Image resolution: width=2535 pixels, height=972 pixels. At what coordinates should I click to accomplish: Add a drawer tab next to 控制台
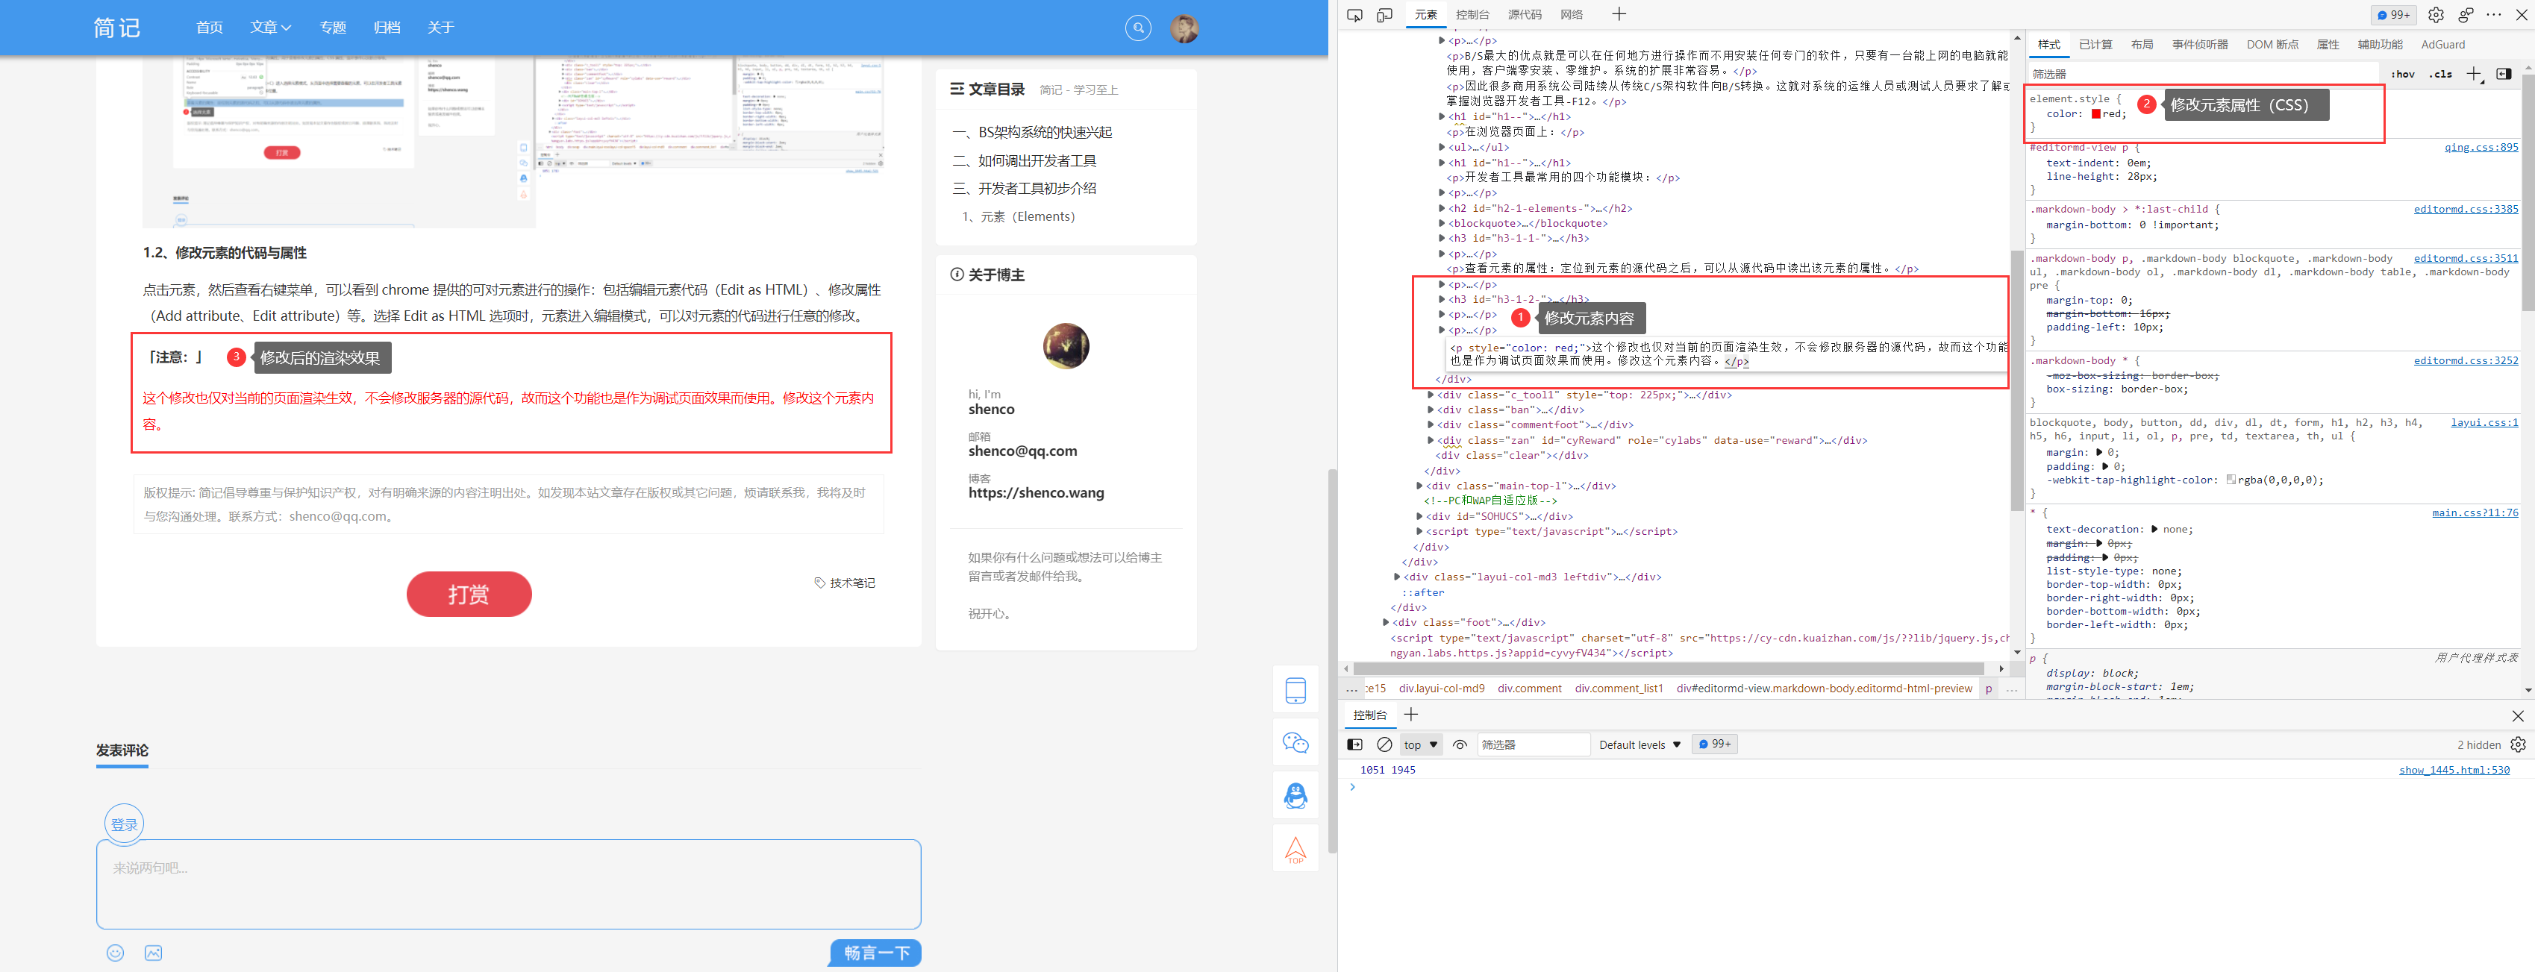pyautogui.click(x=1411, y=714)
